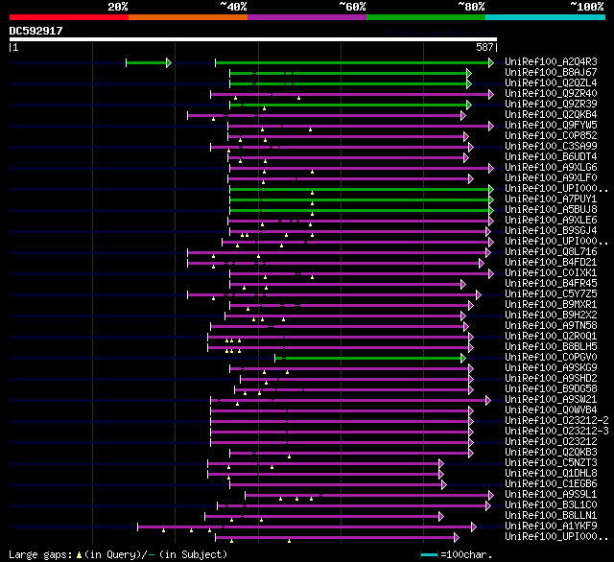Click the purple alignment bar of UniRef100_Q8L716
The width and height of the screenshot is (614, 562).
pyautogui.click(x=339, y=252)
